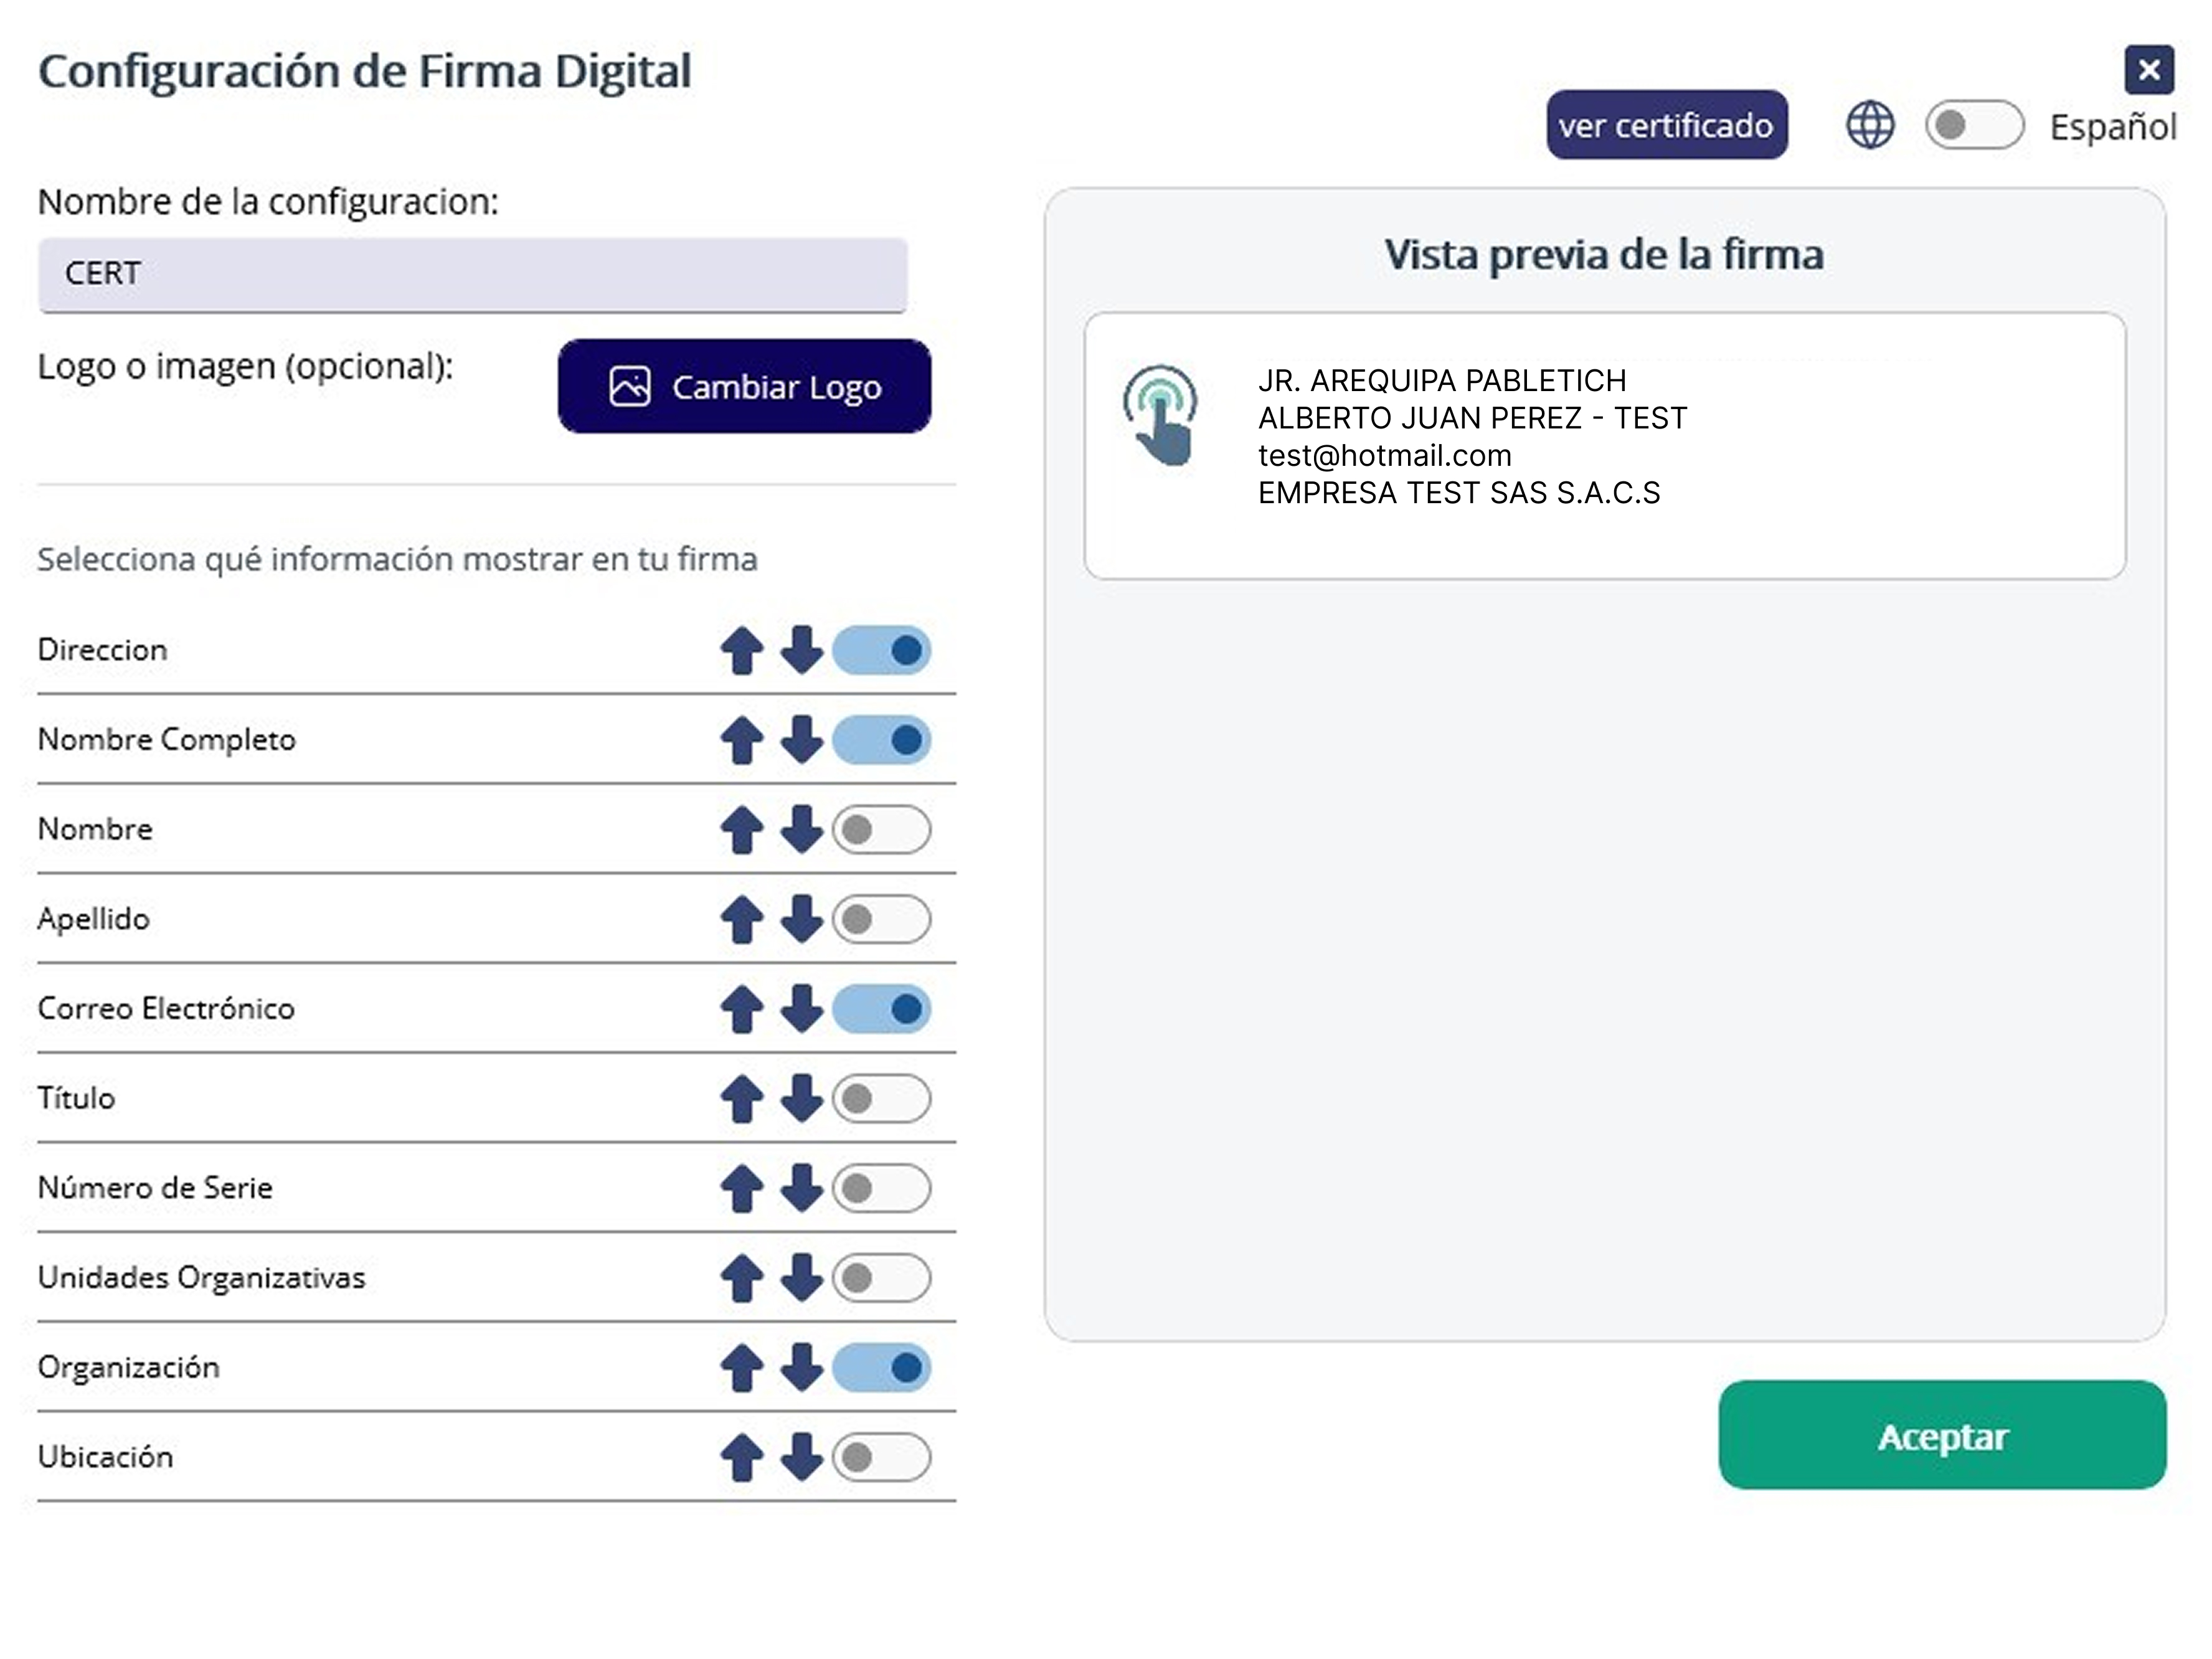Enable showing Nombre in the signature

tap(881, 829)
